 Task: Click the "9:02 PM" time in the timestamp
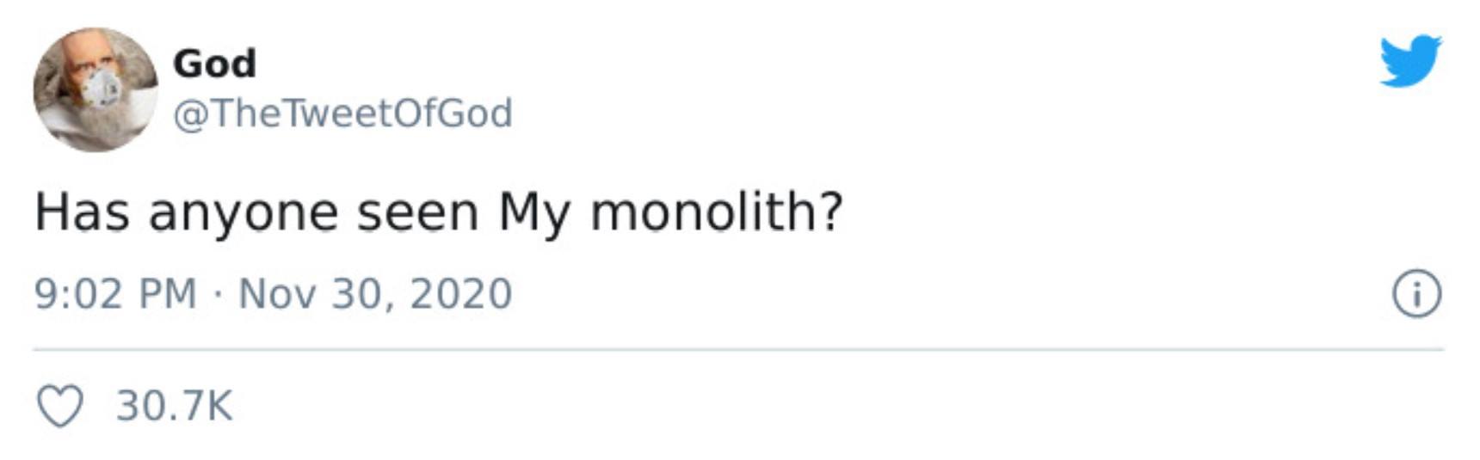pos(115,294)
